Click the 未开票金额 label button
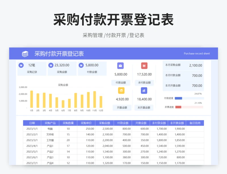 tap(144, 108)
